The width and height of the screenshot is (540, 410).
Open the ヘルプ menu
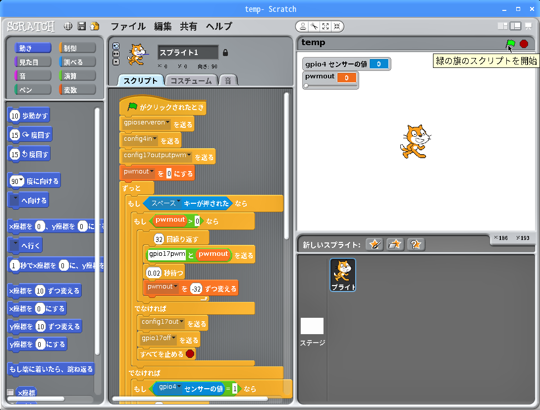pos(219,26)
